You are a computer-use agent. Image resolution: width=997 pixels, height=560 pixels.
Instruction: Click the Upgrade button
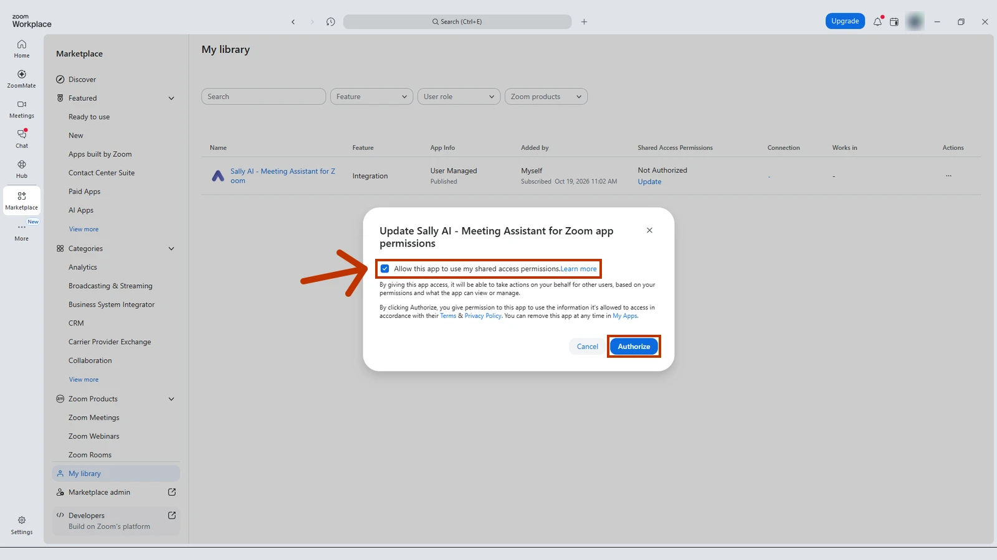[x=845, y=21]
